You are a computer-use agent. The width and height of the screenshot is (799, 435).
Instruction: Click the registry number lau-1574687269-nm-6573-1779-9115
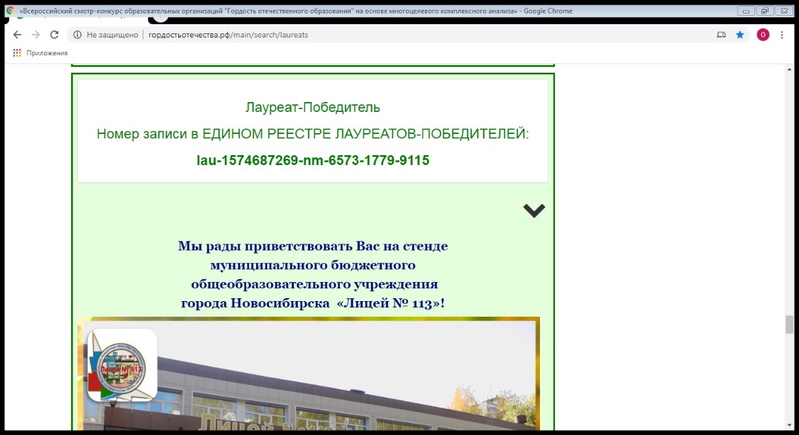pos(313,161)
